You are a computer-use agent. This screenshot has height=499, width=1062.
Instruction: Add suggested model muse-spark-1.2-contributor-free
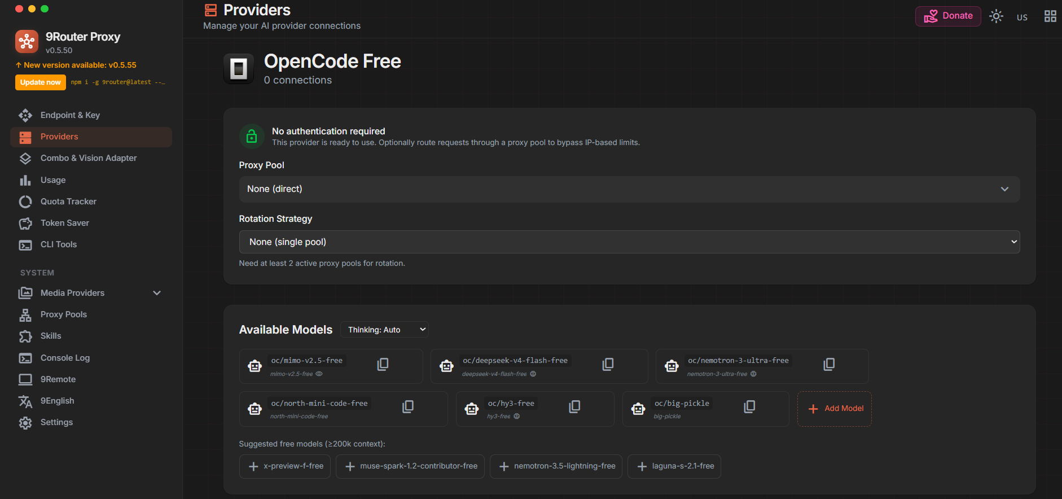(410, 466)
